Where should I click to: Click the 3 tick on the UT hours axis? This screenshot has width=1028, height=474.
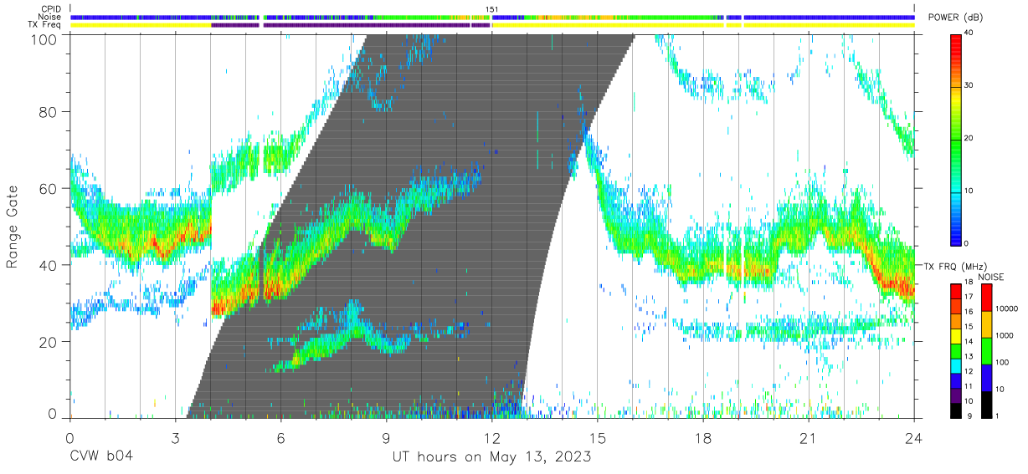point(175,438)
